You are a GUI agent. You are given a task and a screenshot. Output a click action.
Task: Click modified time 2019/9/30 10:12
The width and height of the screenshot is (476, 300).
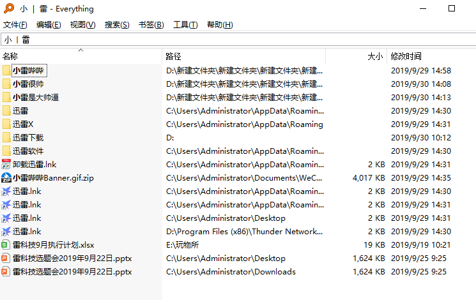pos(421,137)
